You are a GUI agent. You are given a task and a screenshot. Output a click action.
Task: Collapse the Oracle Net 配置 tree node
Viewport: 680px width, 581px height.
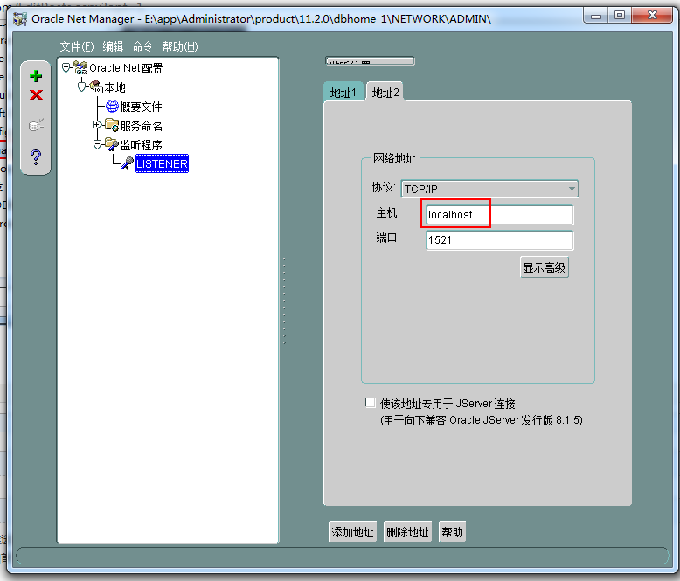click(66, 67)
